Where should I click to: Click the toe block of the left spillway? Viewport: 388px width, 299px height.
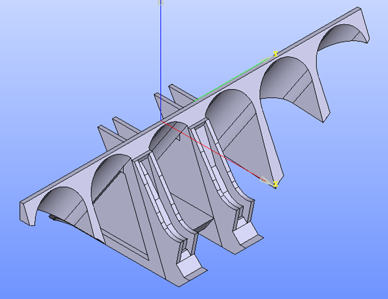189,264
